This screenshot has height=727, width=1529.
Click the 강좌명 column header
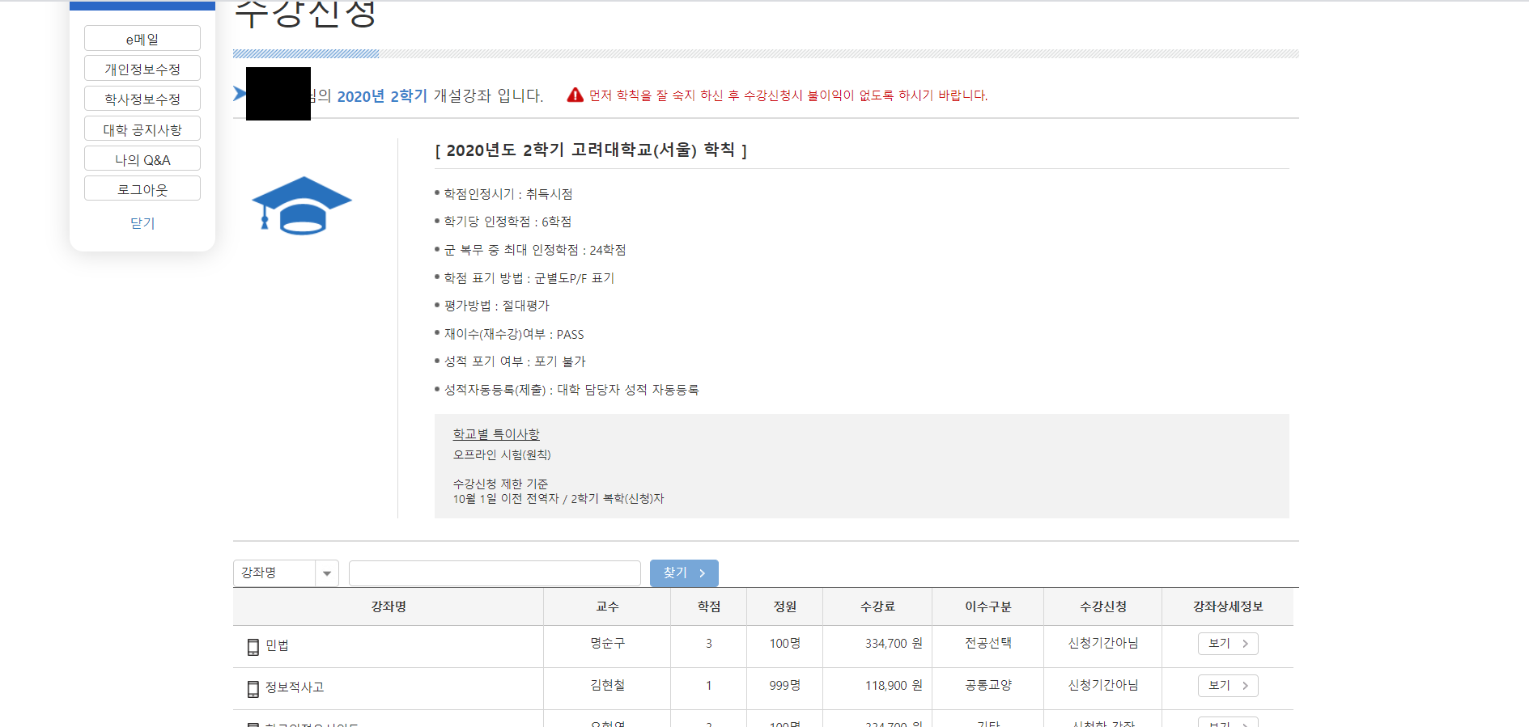click(389, 607)
